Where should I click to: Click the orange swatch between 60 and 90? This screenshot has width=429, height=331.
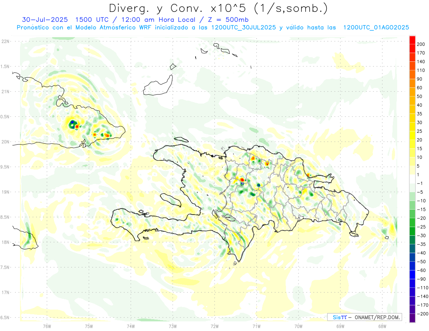tap(412, 83)
